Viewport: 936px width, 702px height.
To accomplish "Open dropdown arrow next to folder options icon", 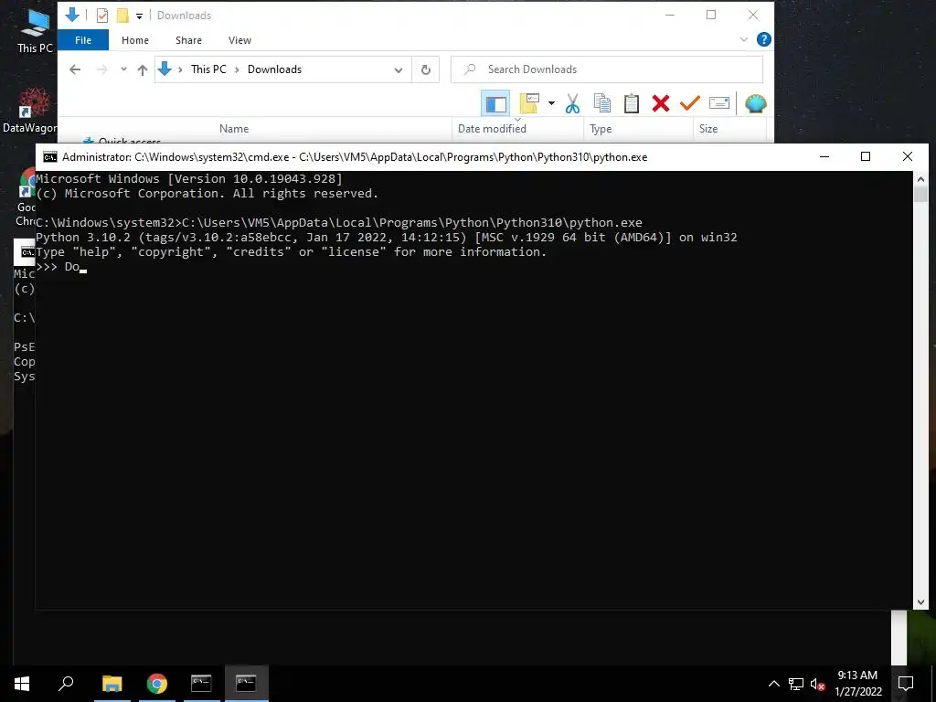I will [551, 103].
